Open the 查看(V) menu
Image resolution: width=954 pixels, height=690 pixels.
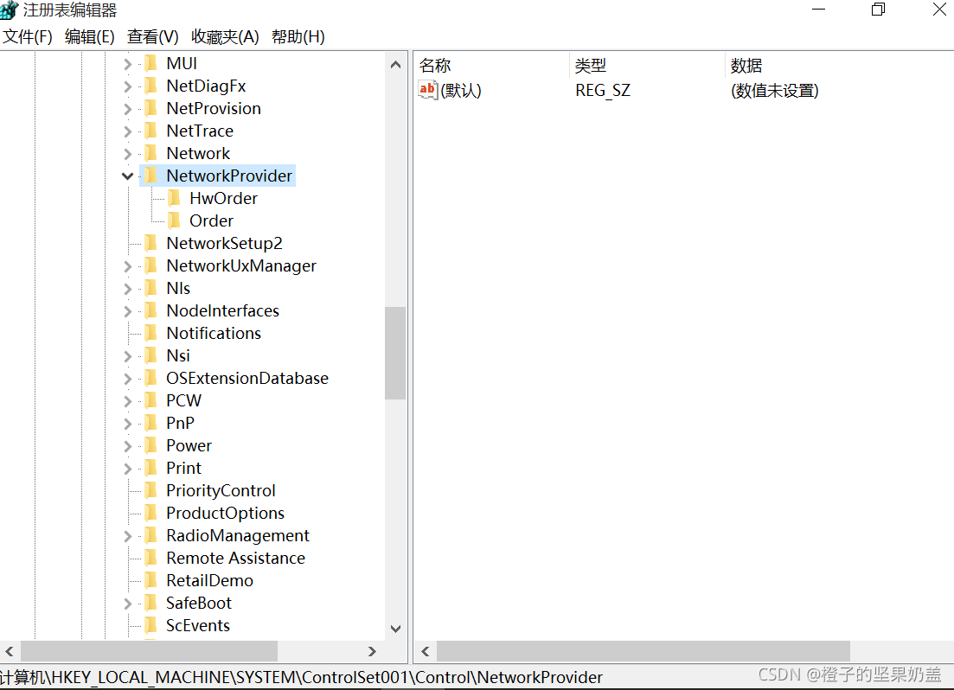coord(153,37)
